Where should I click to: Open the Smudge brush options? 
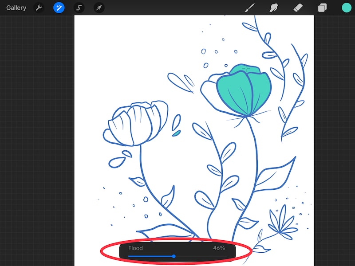(x=274, y=8)
